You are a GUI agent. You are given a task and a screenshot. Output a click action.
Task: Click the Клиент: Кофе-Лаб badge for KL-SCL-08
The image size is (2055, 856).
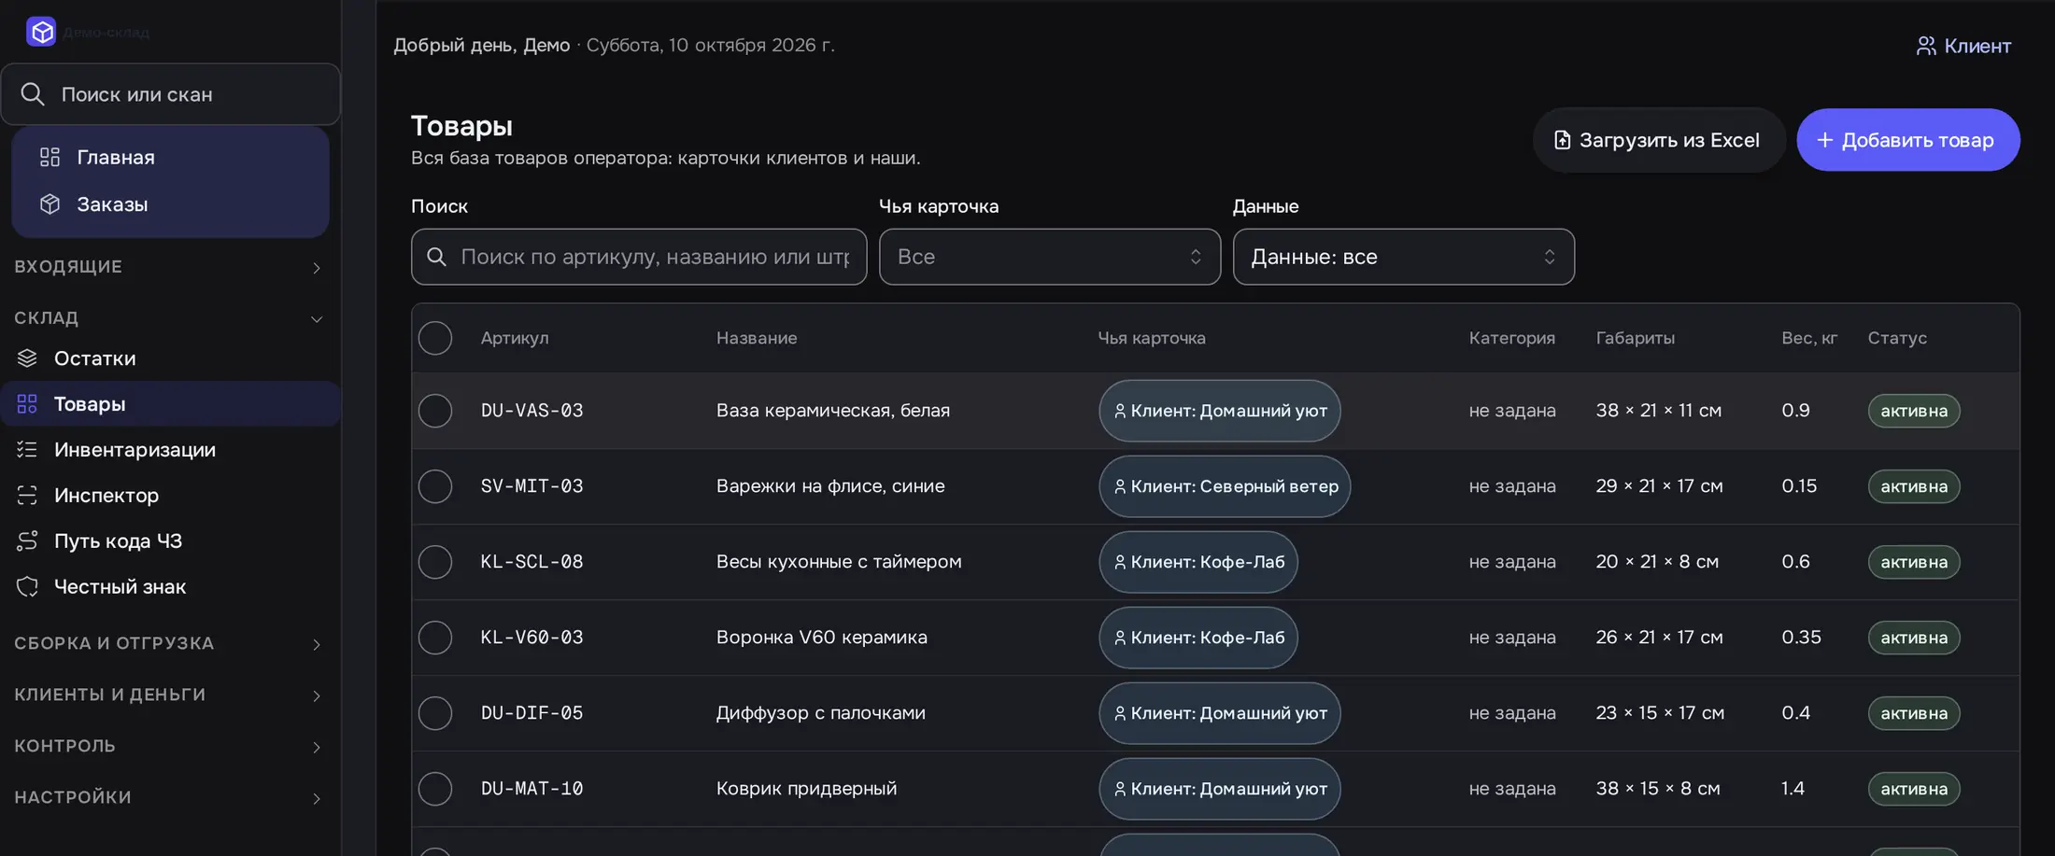tap(1198, 562)
